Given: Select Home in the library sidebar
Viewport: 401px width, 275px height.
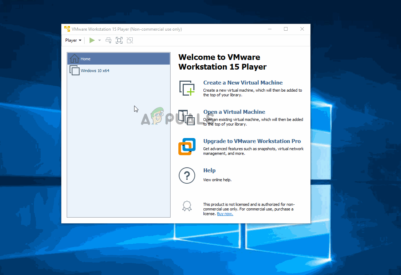Looking at the screenshot, I should (86, 58).
